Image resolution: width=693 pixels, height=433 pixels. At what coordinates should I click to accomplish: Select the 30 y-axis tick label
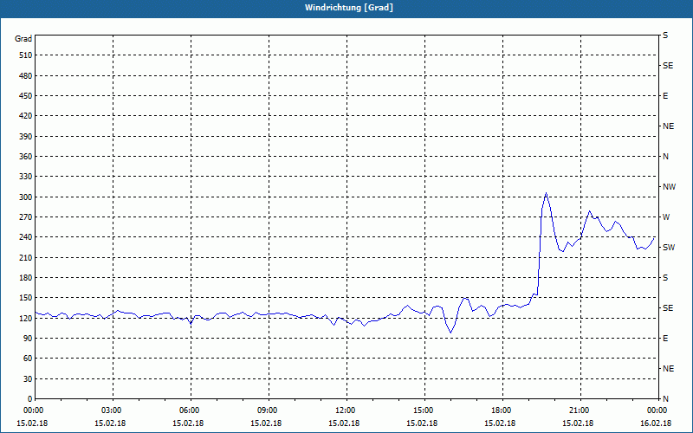pos(28,378)
